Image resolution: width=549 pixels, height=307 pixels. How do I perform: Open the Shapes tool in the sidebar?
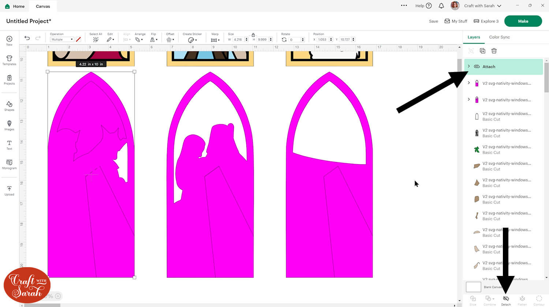pos(9,106)
